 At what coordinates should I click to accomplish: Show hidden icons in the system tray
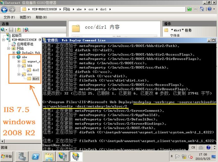(x=172, y=156)
